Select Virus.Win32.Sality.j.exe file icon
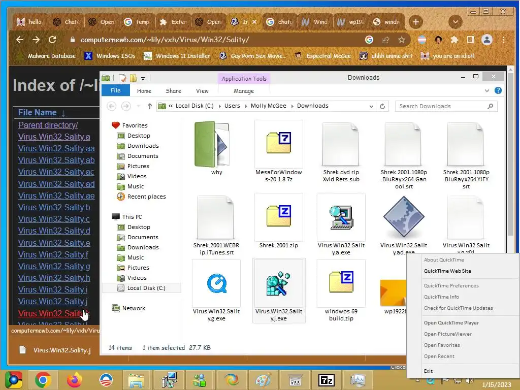 [279, 283]
